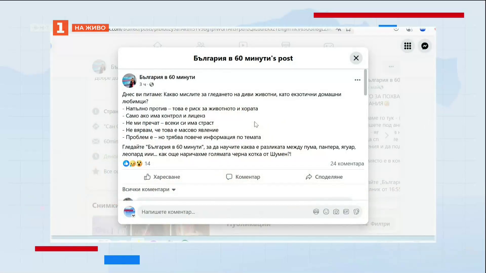Click the sticker icon in comment box
This screenshot has width=486, height=273.
(x=356, y=212)
